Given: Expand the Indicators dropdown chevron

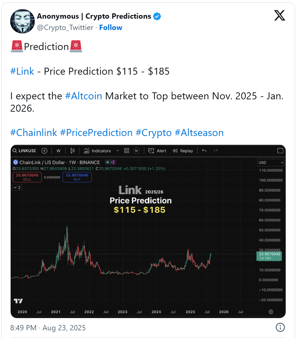Looking at the screenshot, I should [x=117, y=151].
